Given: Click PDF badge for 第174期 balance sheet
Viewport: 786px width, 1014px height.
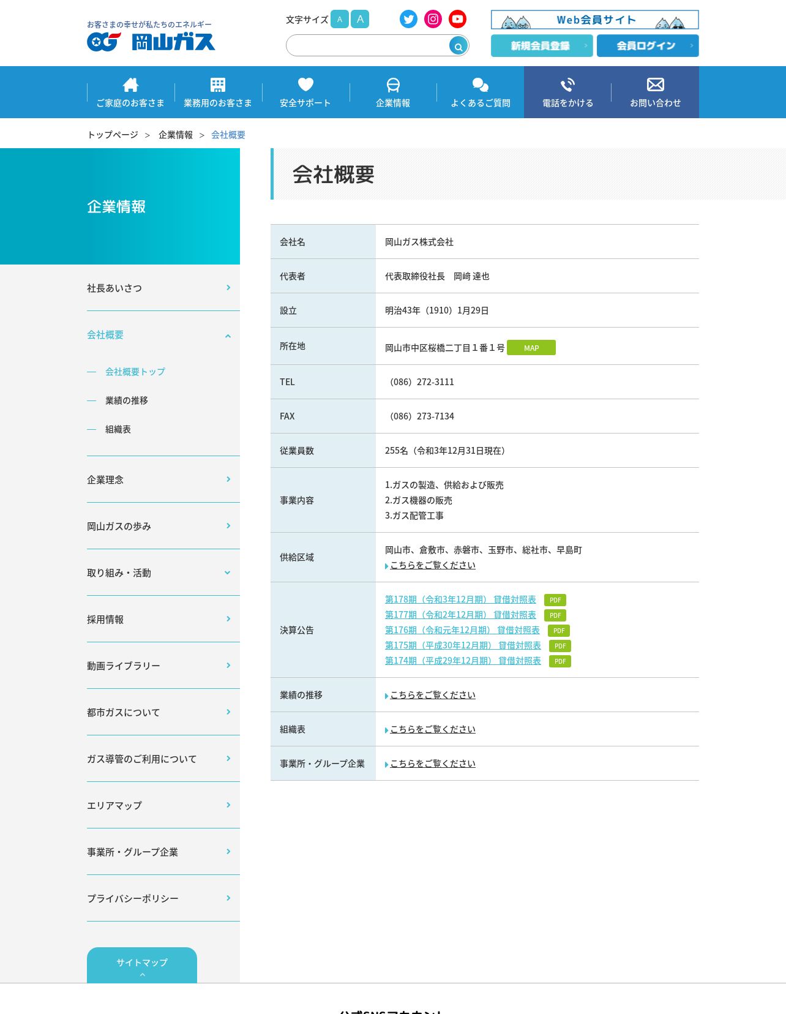Looking at the screenshot, I should tap(560, 661).
